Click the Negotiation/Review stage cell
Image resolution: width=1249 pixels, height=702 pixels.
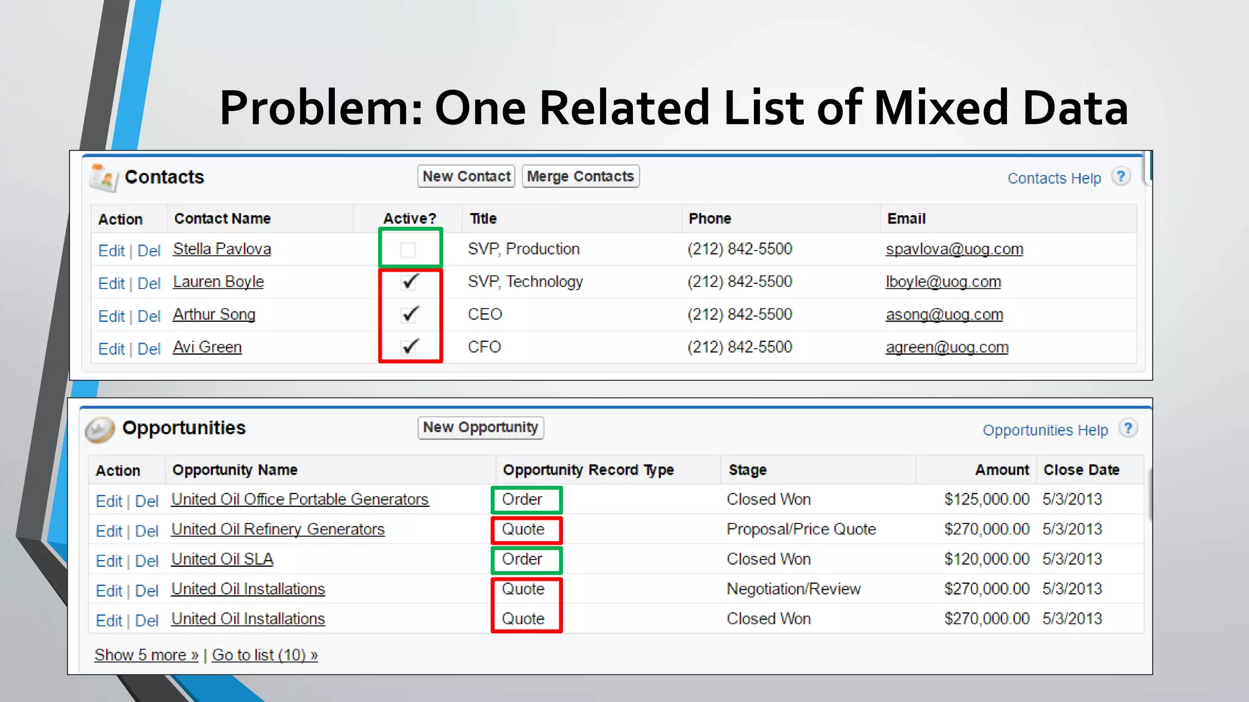pos(793,589)
